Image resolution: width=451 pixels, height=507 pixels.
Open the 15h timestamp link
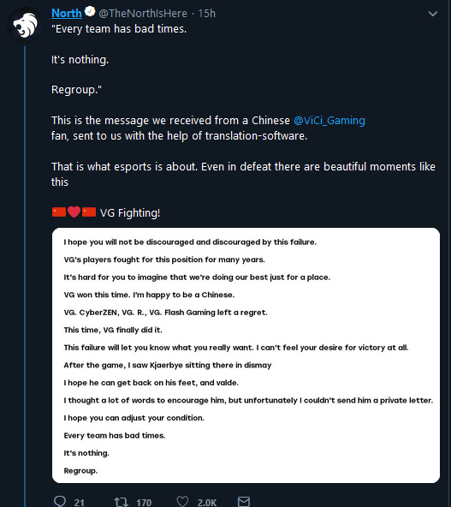point(207,14)
